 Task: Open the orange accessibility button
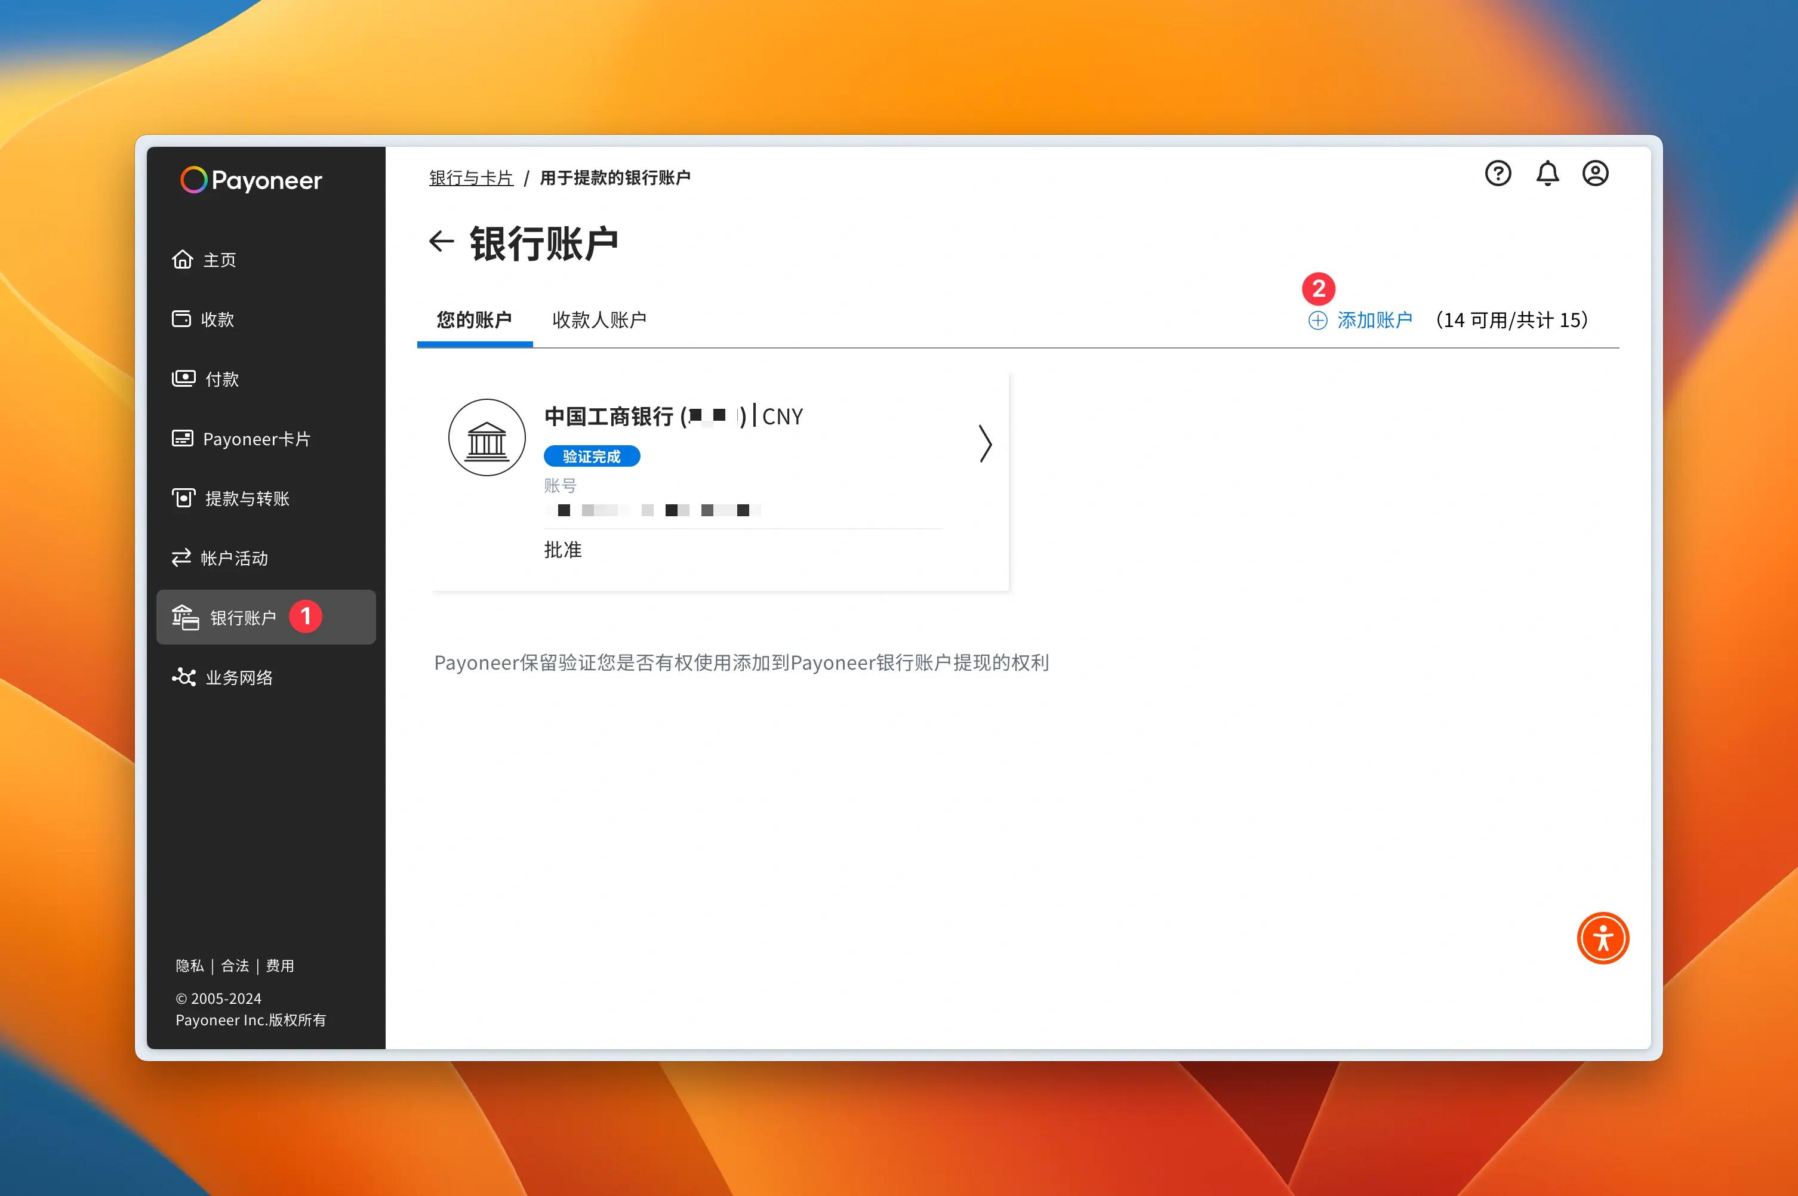point(1603,938)
